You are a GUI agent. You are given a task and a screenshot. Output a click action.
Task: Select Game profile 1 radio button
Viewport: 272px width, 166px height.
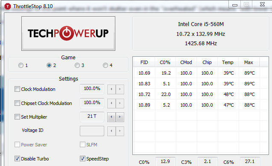[x=21, y=65]
